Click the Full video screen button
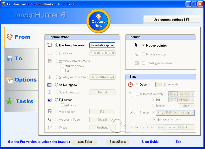 [x=102, y=112]
